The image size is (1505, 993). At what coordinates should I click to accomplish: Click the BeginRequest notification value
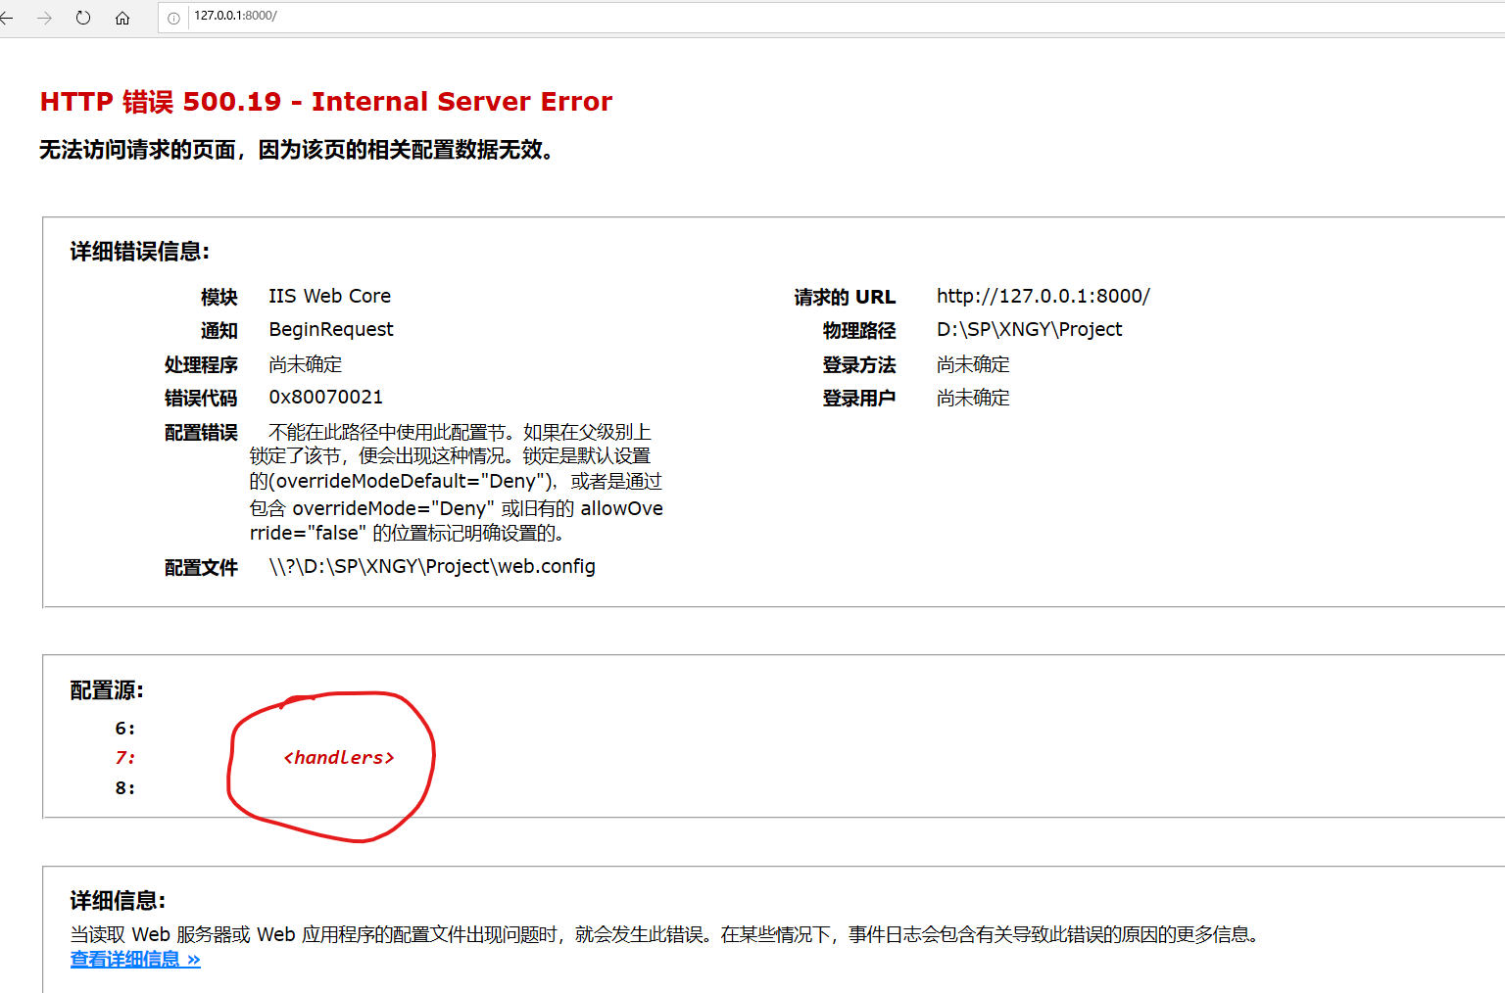(330, 329)
